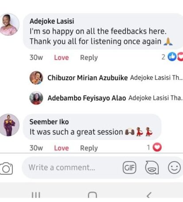Screen dimensions: 183x202
Task: Reply to Seember Iko's comment
Action: (x=89, y=148)
